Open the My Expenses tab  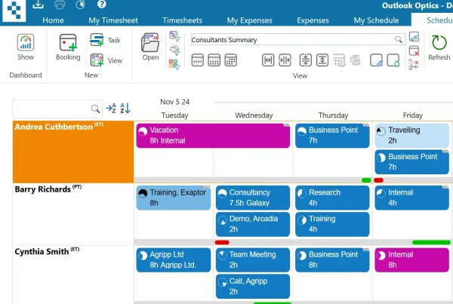coord(250,20)
